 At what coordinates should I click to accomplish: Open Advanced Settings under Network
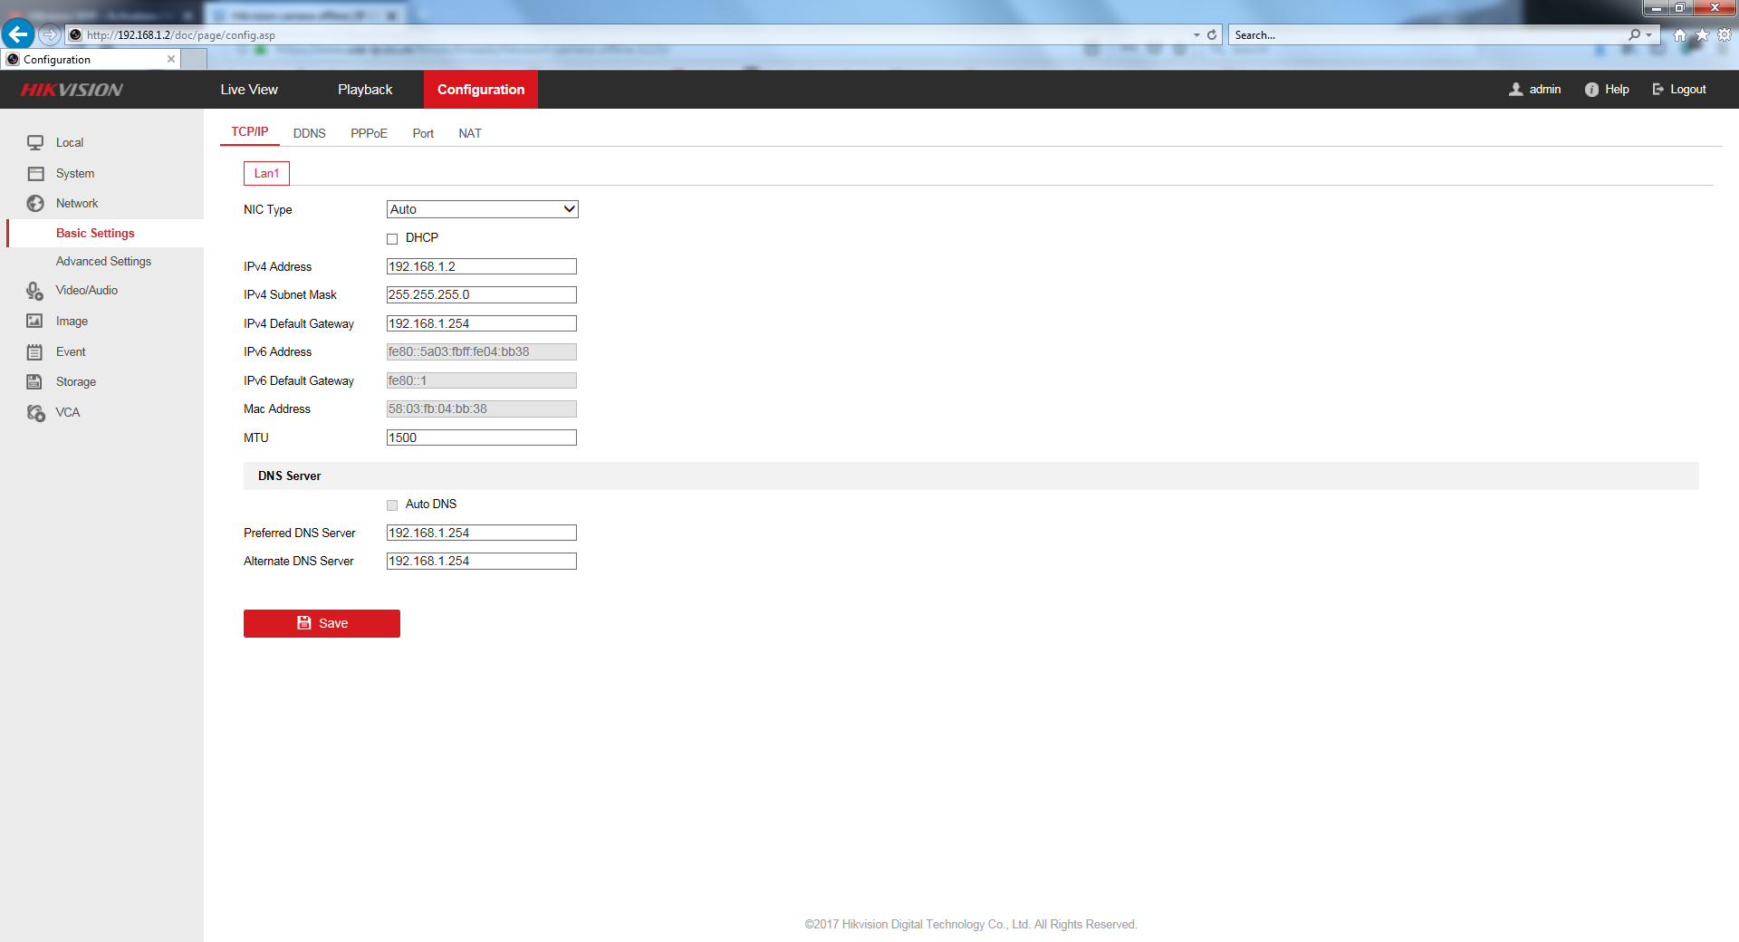[103, 261]
